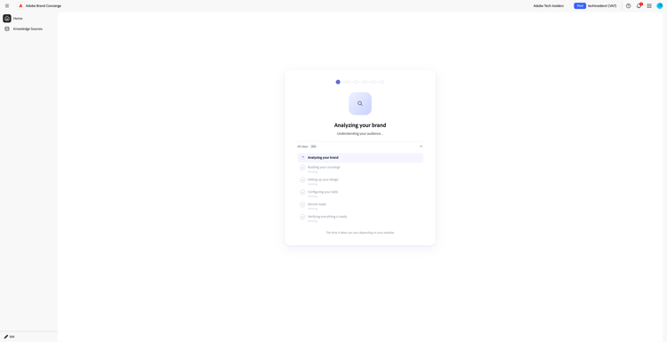Collapse the All steps list chevron

tap(422, 147)
